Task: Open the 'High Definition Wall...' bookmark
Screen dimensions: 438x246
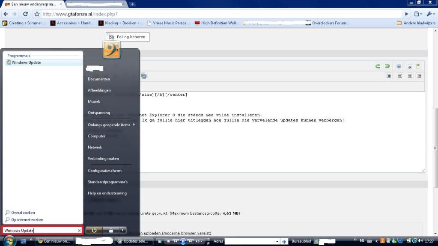Action: click(217, 23)
